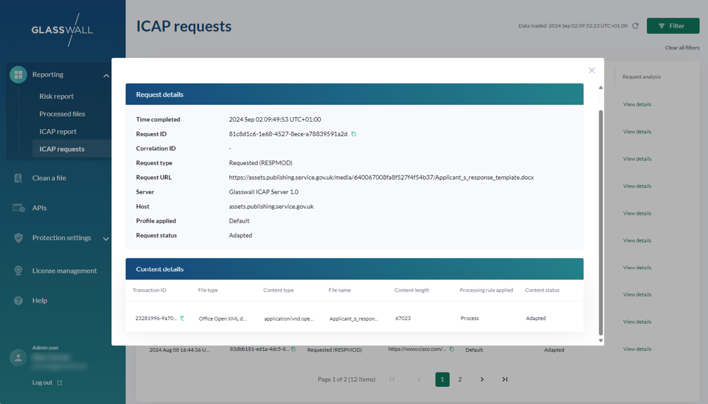This screenshot has width=708, height=404.
Task: Click the APIs sidebar icon
Action: pos(18,208)
